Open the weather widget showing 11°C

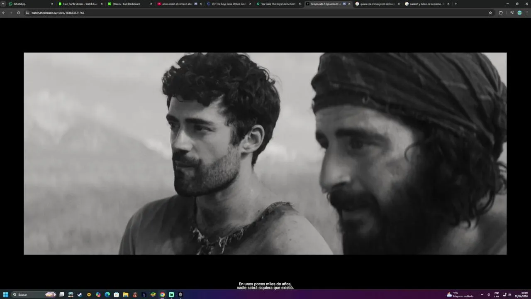pos(460,294)
